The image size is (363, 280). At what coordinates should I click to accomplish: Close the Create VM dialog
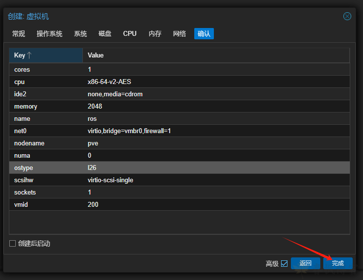[347, 16]
